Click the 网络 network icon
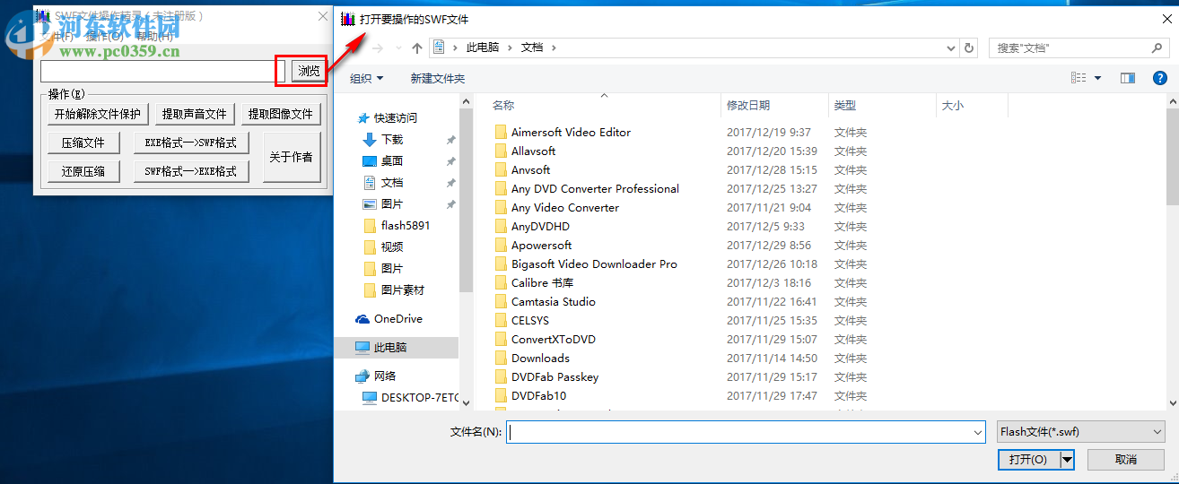This screenshot has width=1179, height=484. 362,376
